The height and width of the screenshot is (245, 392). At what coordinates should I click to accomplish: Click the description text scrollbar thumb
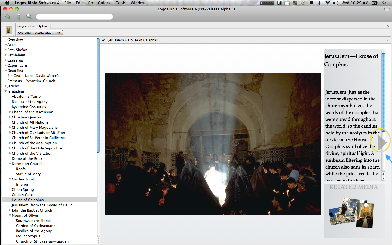[x=383, y=92]
